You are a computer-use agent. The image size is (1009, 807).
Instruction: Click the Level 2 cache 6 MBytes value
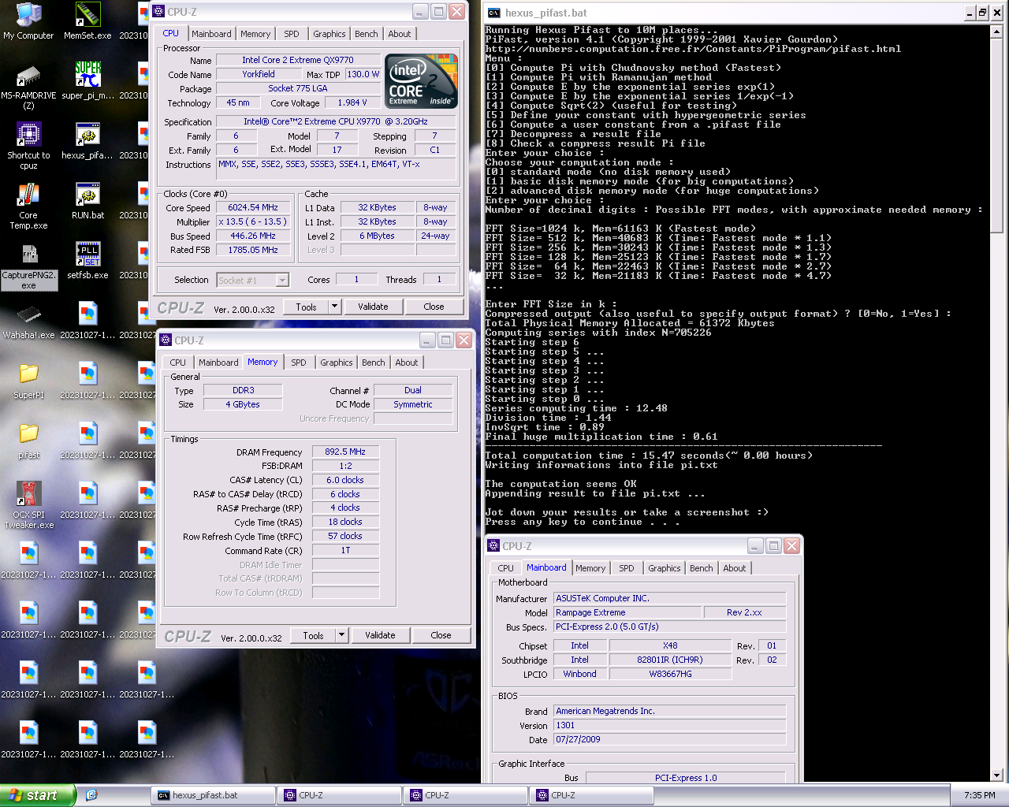tap(378, 236)
